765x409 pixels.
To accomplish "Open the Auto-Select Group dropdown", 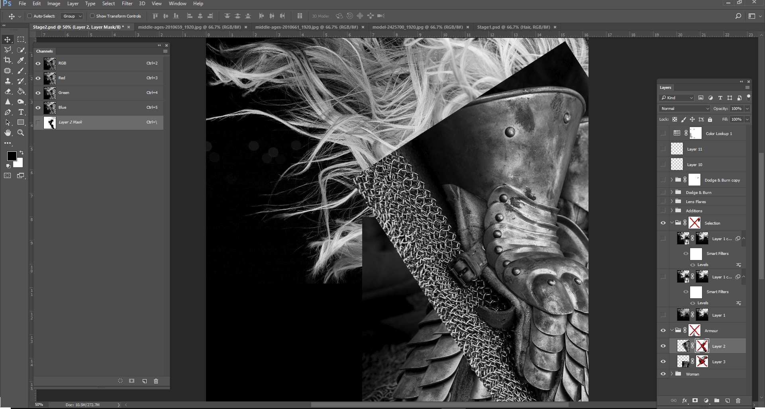I will click(x=72, y=16).
